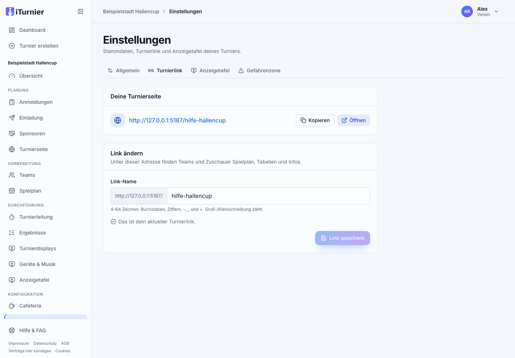This screenshot has width=515, height=358.
Task: Click the http://127.0.0.1:5187/ prefix text
Action: [x=139, y=196]
